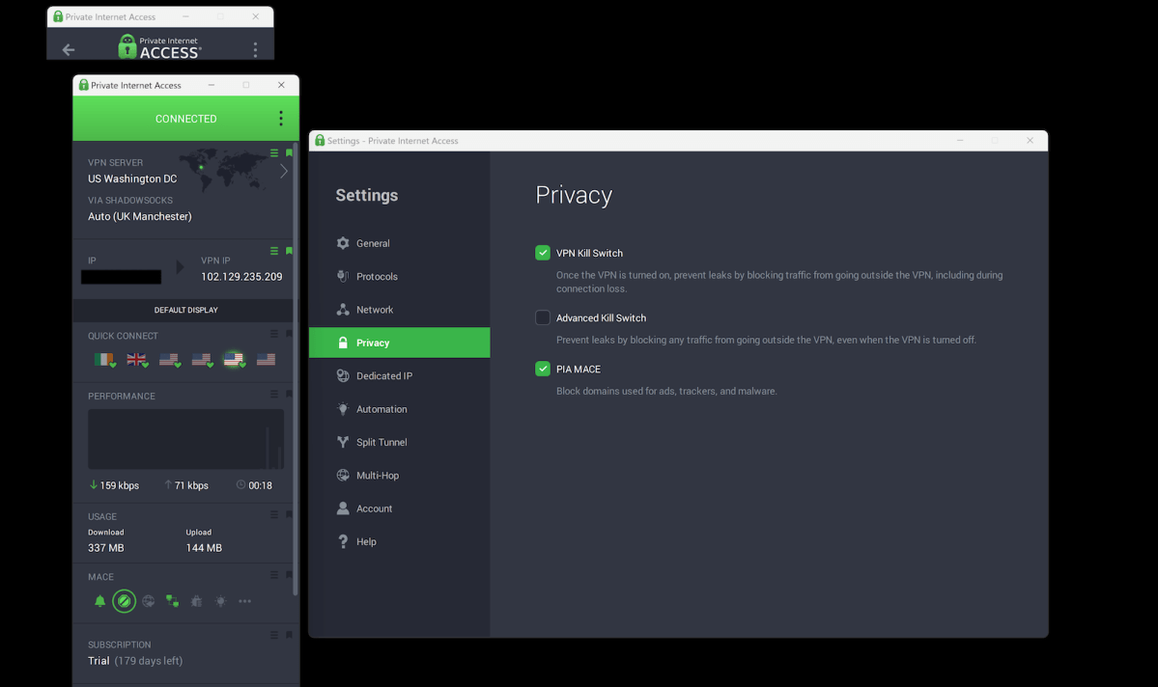The height and width of the screenshot is (687, 1158).
Task: Toggle bookmark on the IP tile
Action: tap(289, 251)
